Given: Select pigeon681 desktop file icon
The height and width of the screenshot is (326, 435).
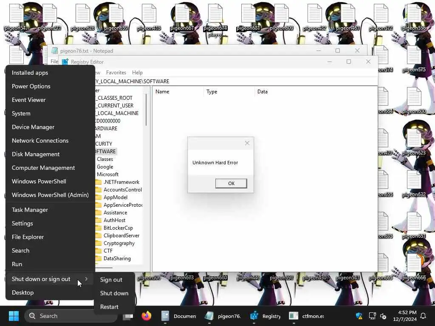Looking at the screenshot, I should coord(248,17).
